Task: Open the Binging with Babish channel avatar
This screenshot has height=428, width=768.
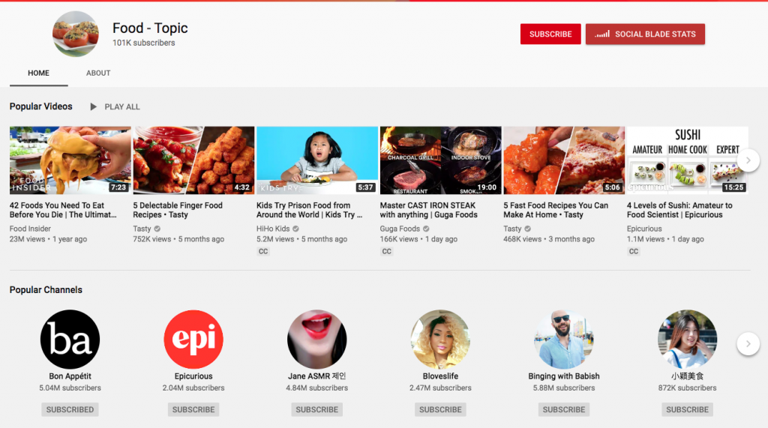Action: 564,339
